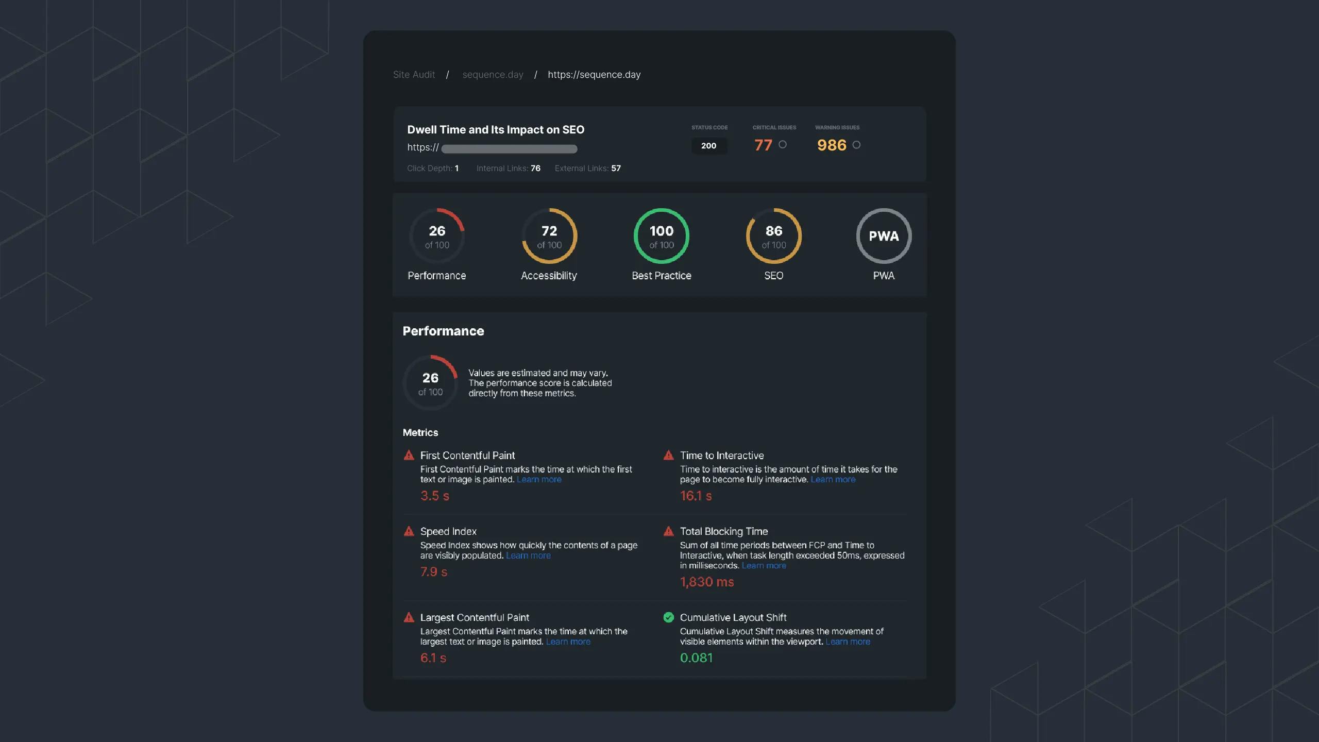Select the Performance section tab
This screenshot has width=1319, height=742.
point(436,245)
